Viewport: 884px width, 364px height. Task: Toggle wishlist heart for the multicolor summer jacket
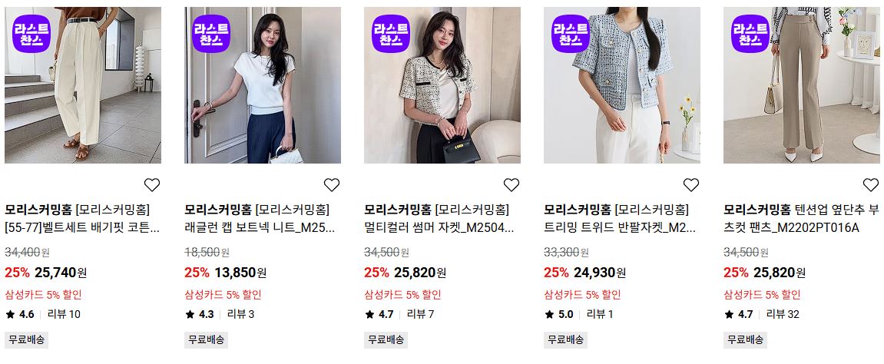[512, 184]
